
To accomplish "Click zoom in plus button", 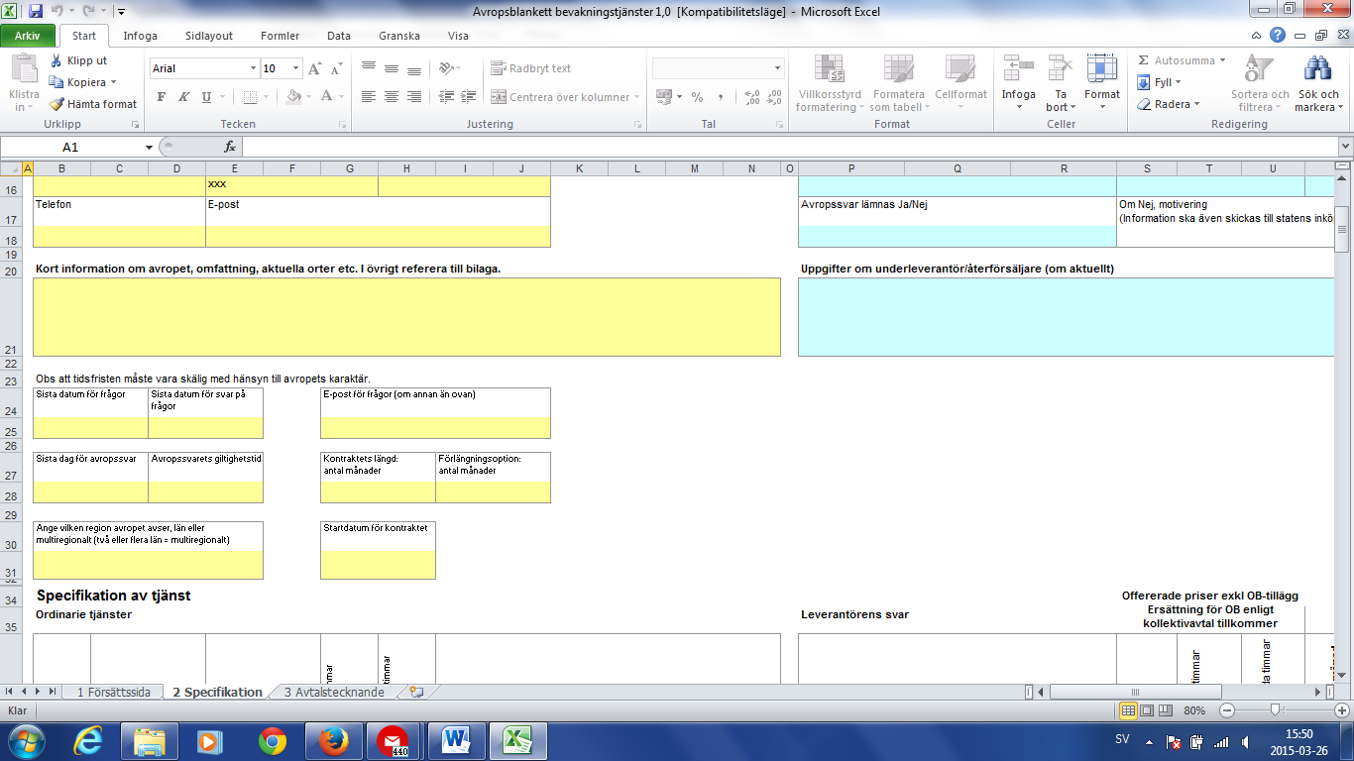I will (x=1342, y=710).
